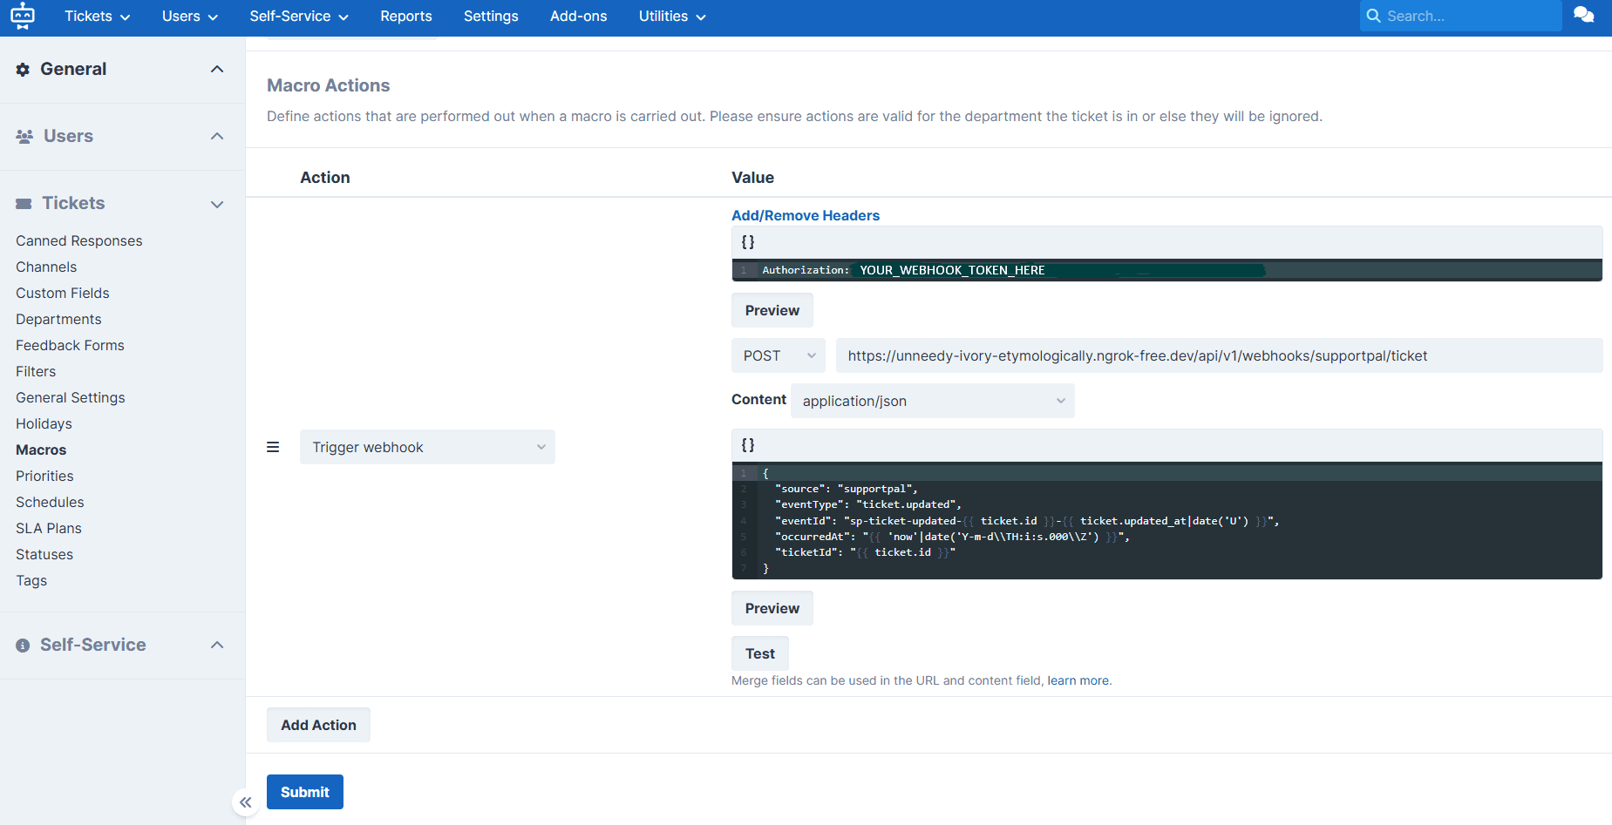Click the General gear icon
The height and width of the screenshot is (825, 1612).
(23, 69)
